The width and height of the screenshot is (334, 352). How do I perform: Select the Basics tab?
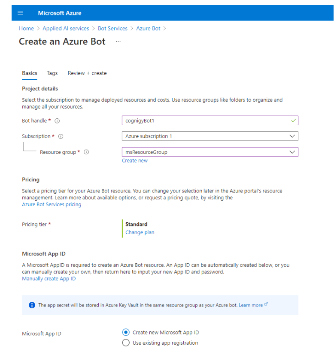click(x=30, y=73)
